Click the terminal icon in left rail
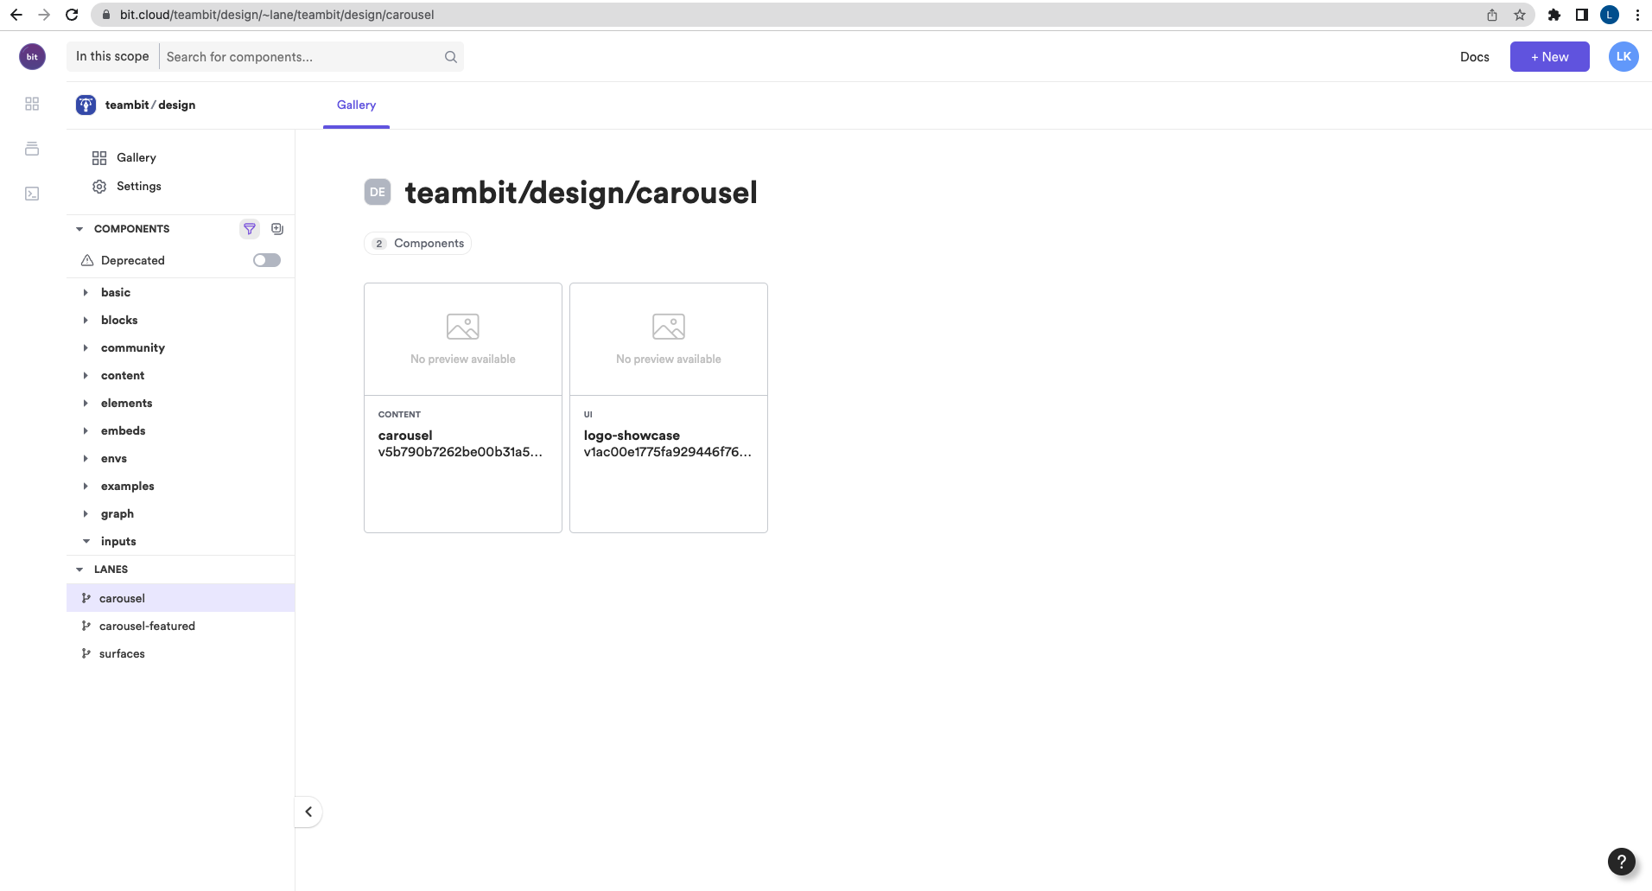The height and width of the screenshot is (891, 1652). 32,194
